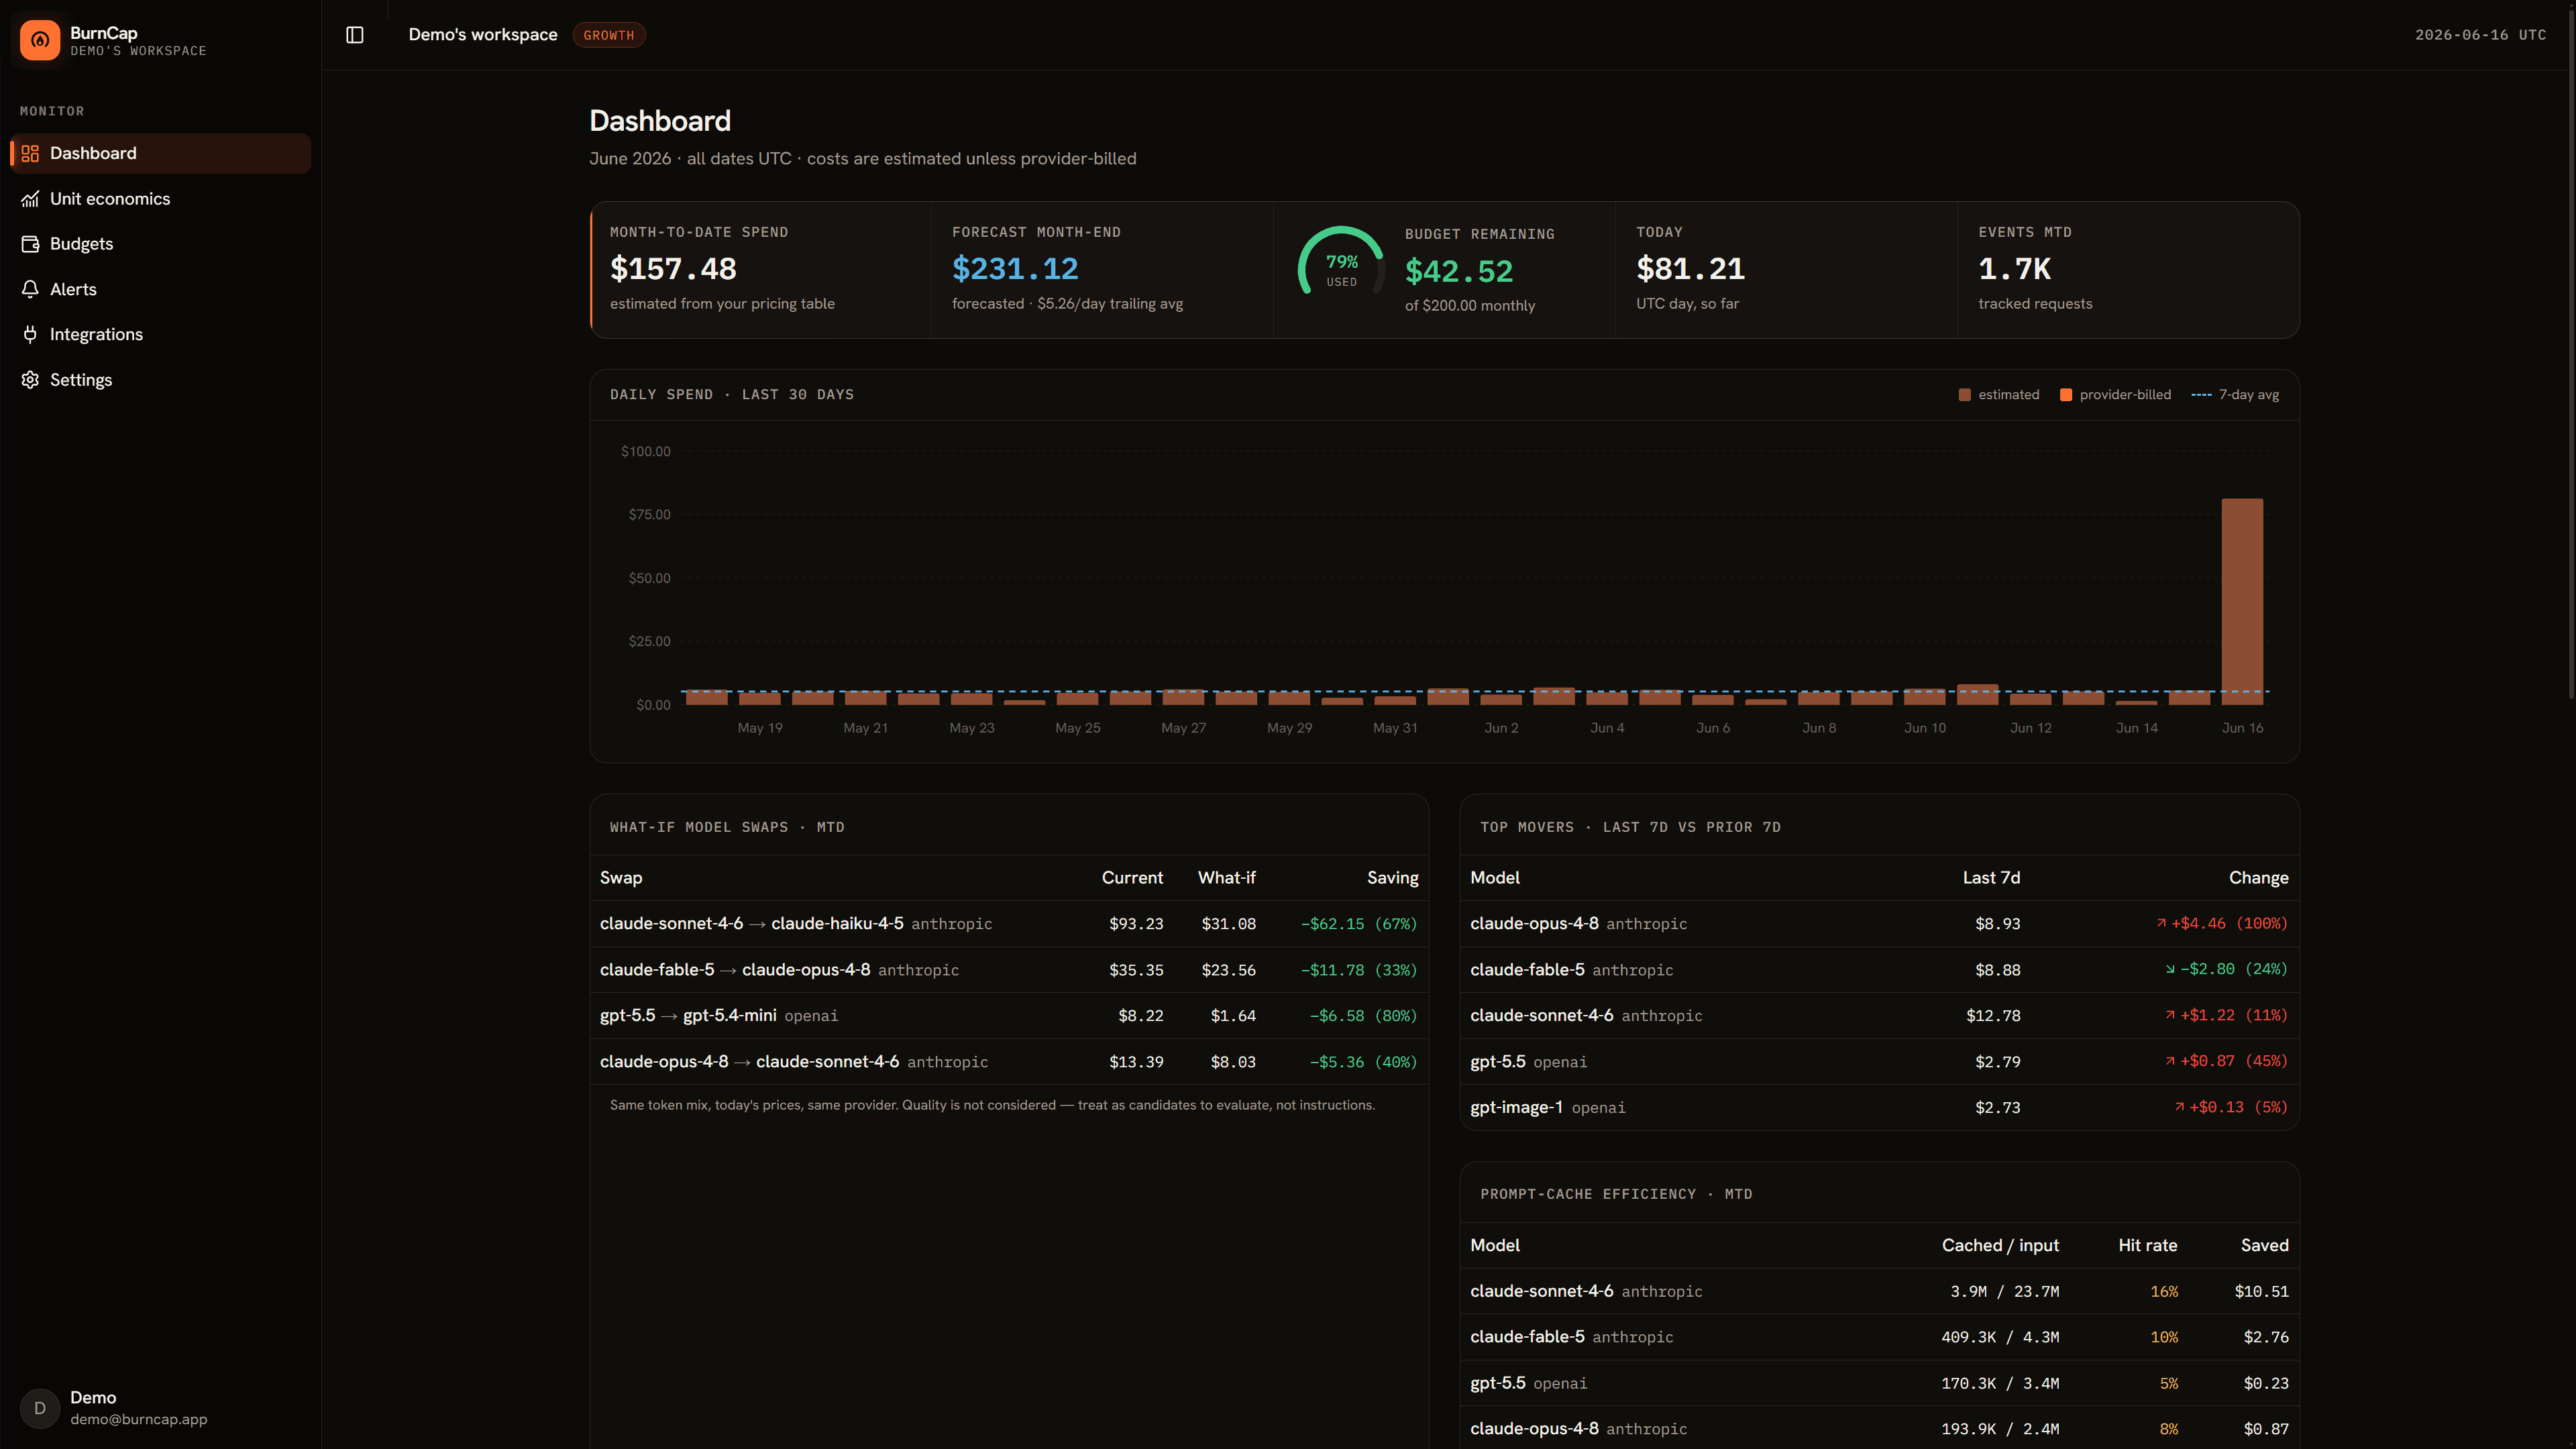Click gpt-image-1 in Top Movers

pyautogui.click(x=1516, y=1107)
